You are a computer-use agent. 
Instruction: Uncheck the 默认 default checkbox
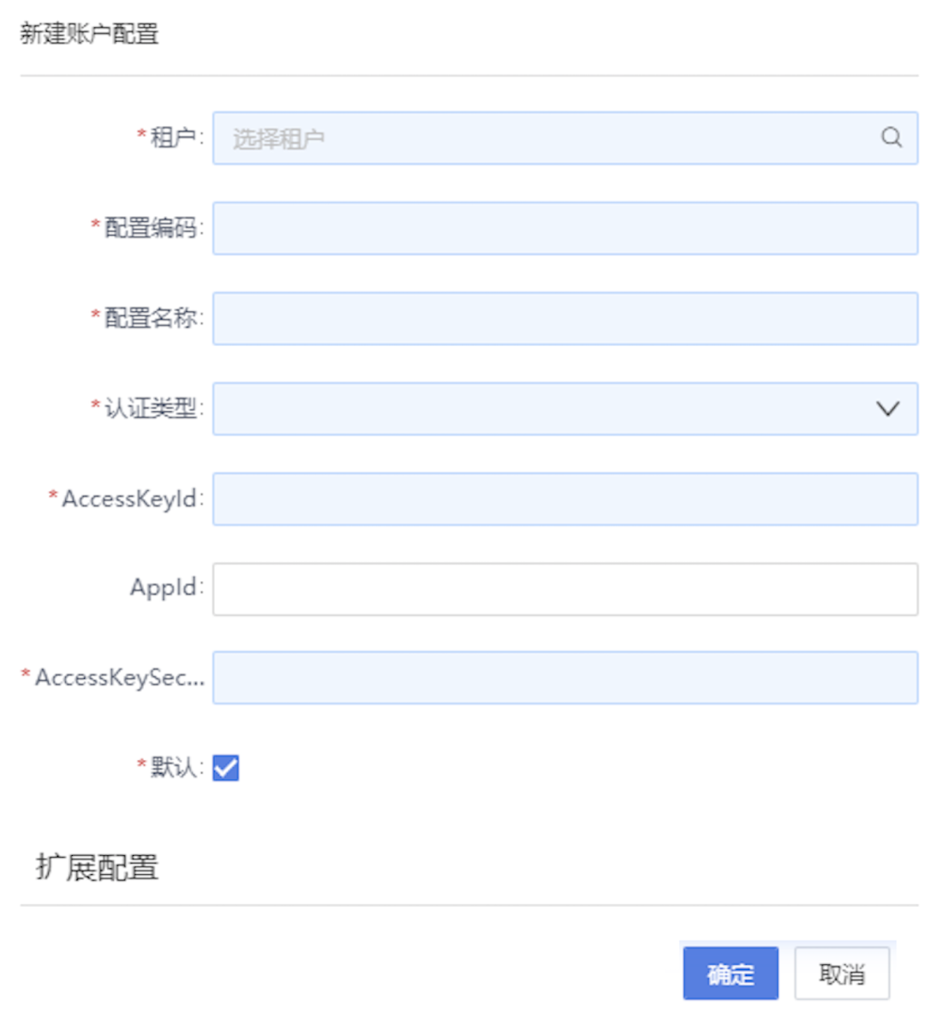(x=226, y=769)
